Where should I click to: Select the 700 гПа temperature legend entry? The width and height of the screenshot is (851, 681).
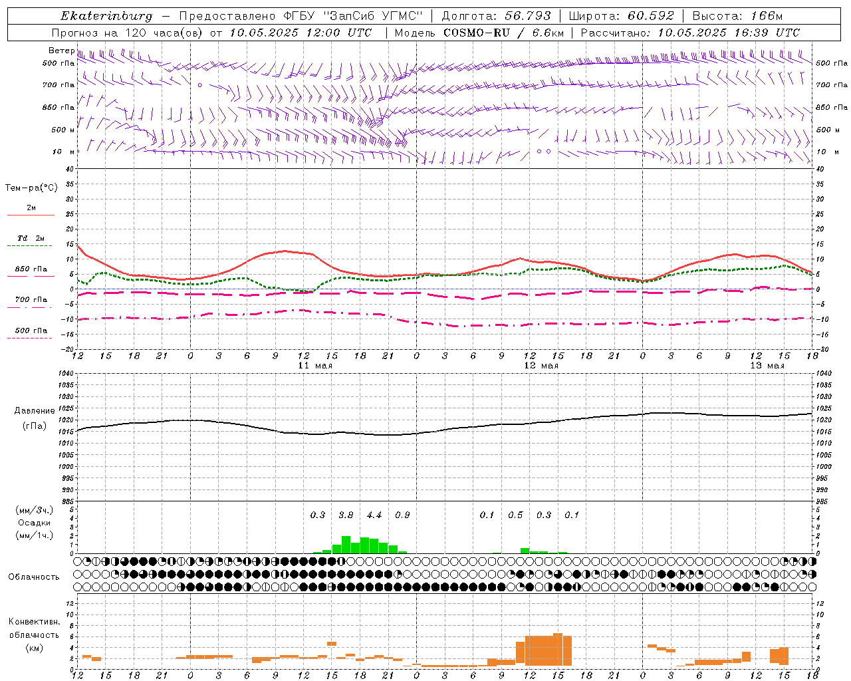[31, 300]
